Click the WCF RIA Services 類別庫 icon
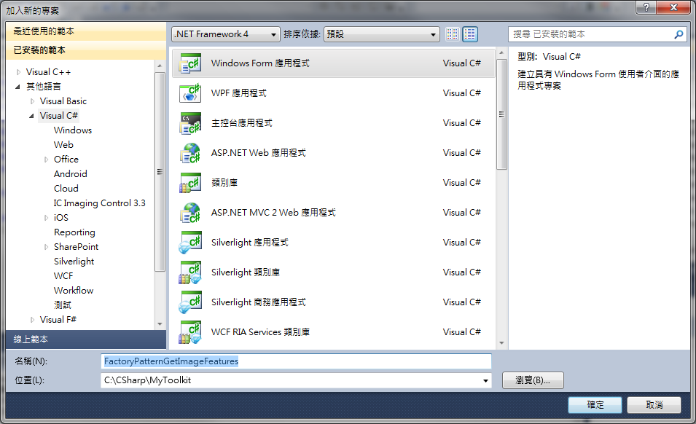696x424 pixels. (x=190, y=332)
